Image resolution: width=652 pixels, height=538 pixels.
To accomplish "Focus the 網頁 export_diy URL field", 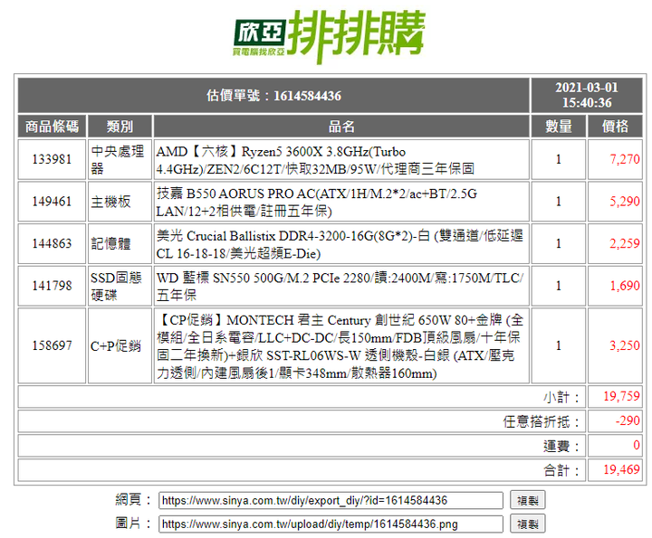I will (x=331, y=500).
